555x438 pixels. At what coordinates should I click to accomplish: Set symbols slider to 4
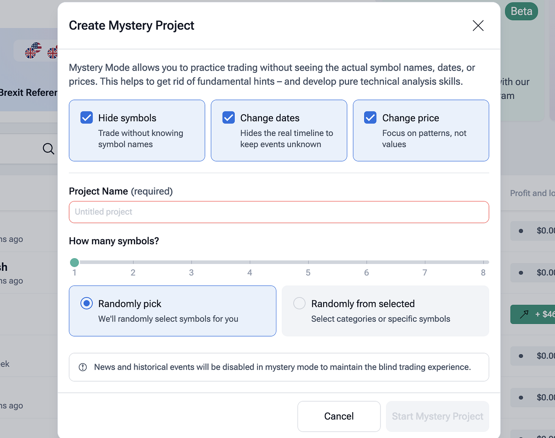coord(250,262)
